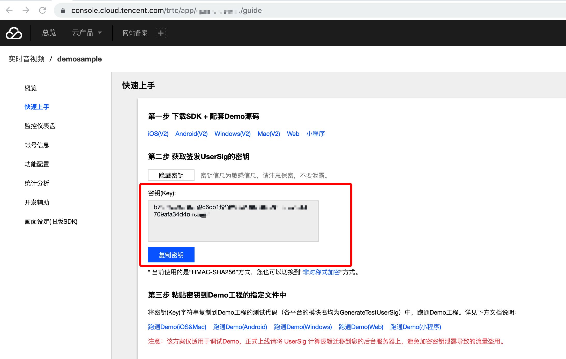The image size is (566, 359).
Task: Click the lock icon in address bar
Action: coord(63,10)
